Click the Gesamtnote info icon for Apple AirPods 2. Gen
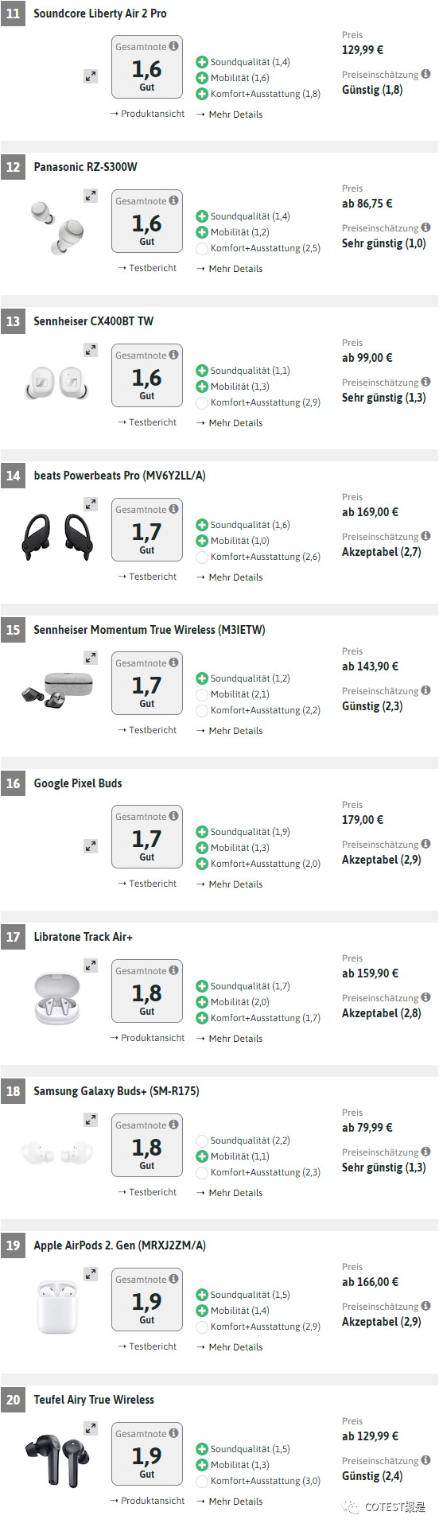This screenshot has height=1527, width=439. tap(173, 1279)
